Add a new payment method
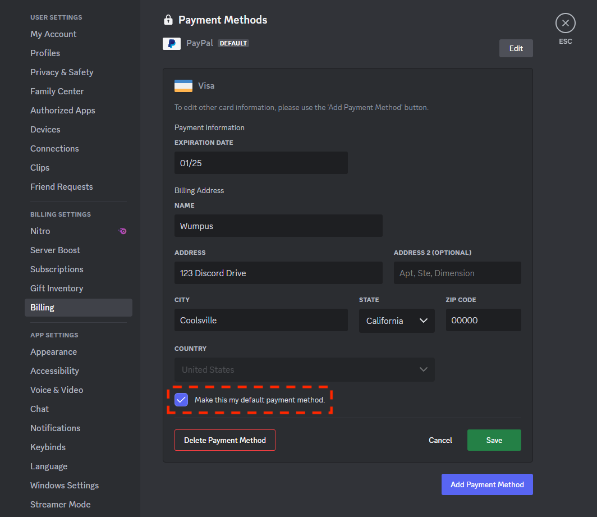 click(x=487, y=484)
